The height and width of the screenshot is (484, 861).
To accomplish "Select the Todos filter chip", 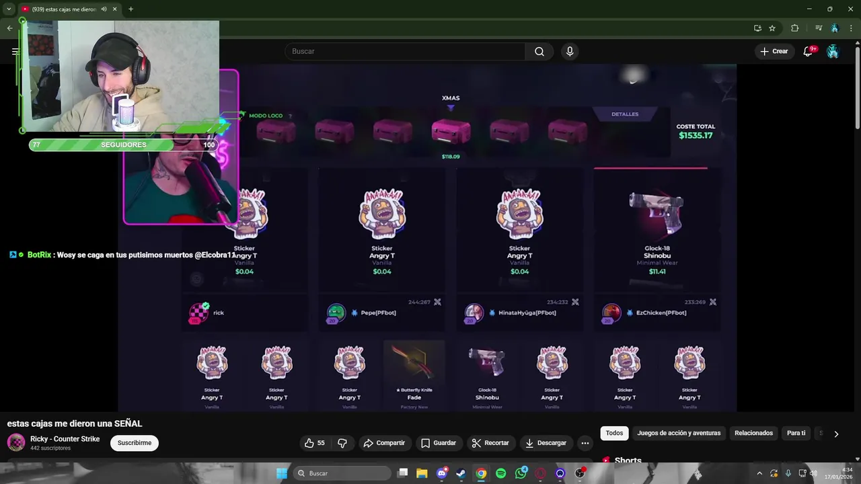I will 614,433.
